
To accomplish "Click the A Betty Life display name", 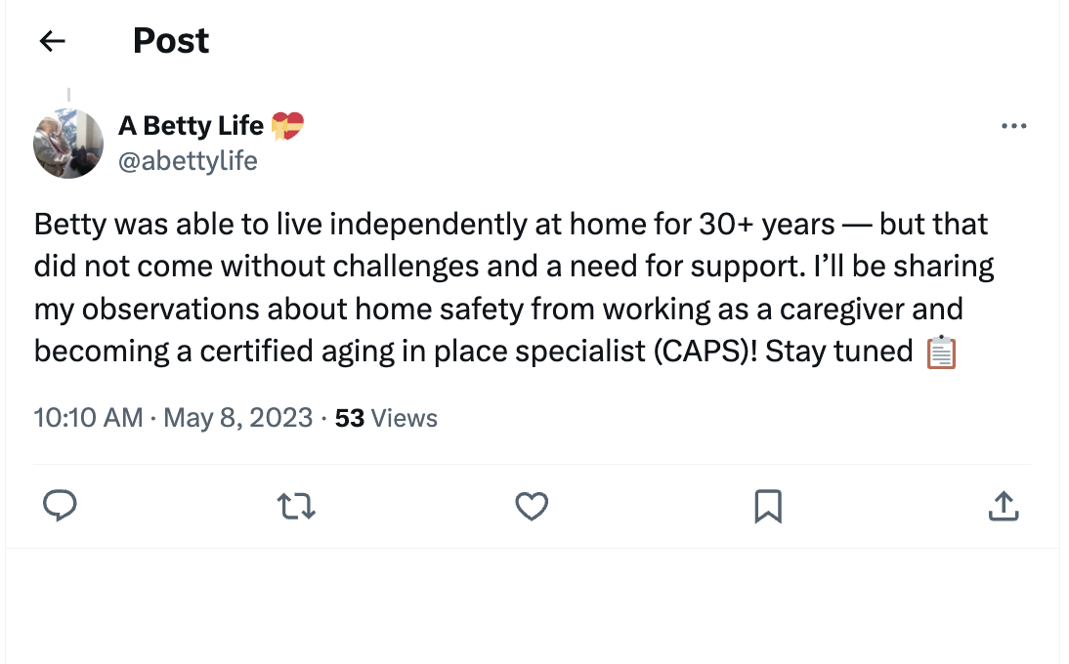I will [192, 126].
